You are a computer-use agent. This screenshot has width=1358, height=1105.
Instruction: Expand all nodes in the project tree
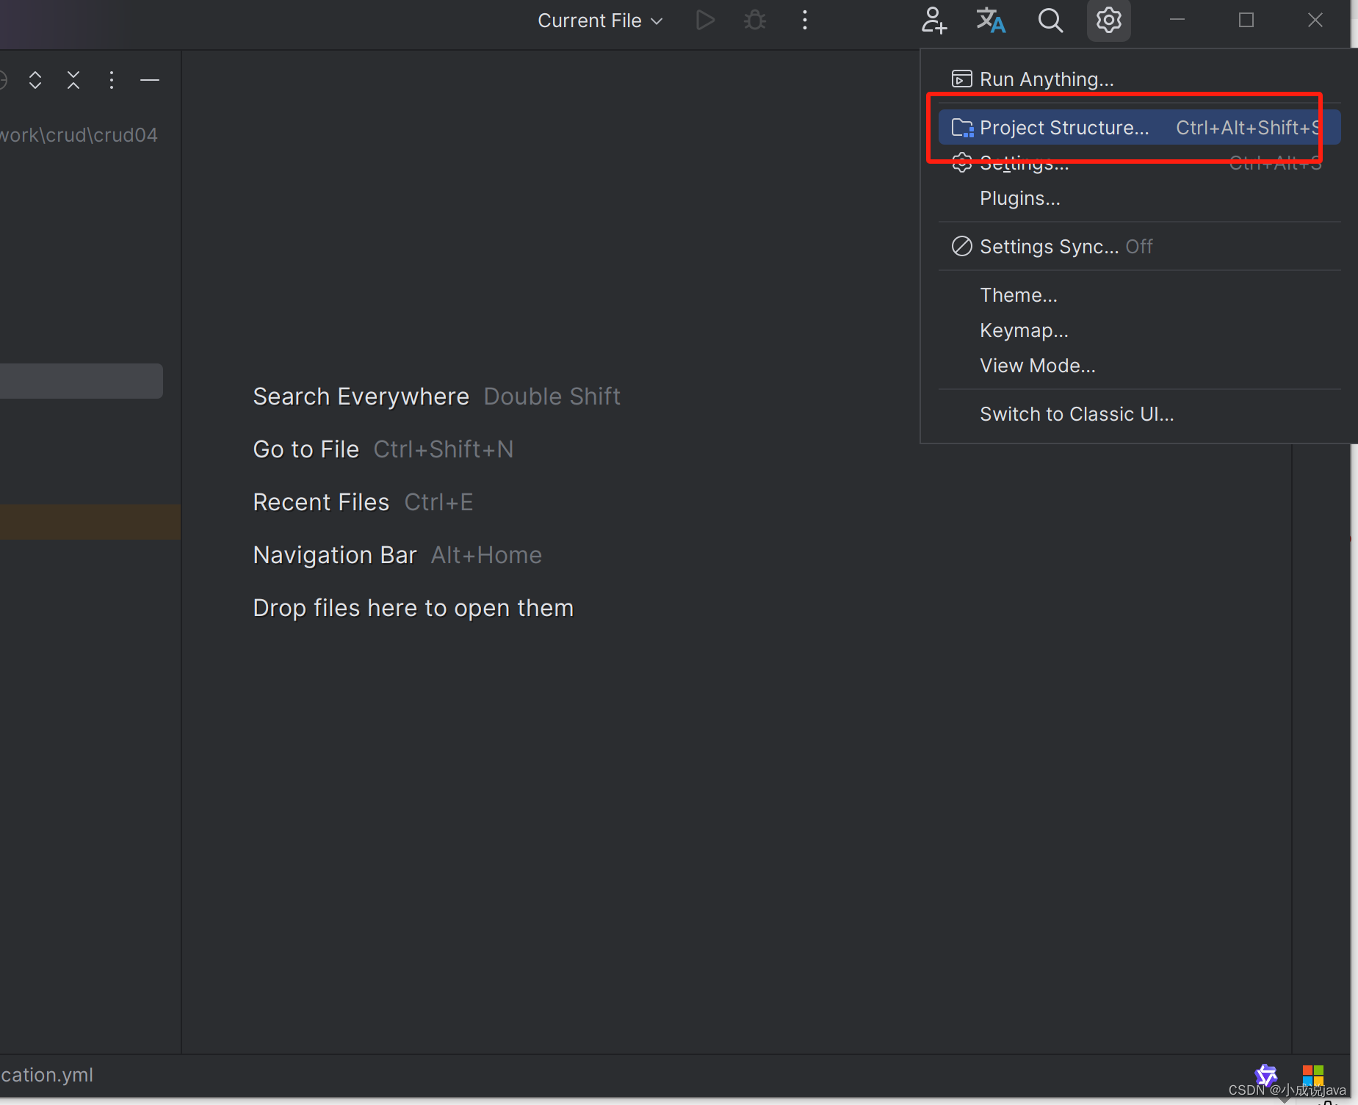pyautogui.click(x=35, y=79)
